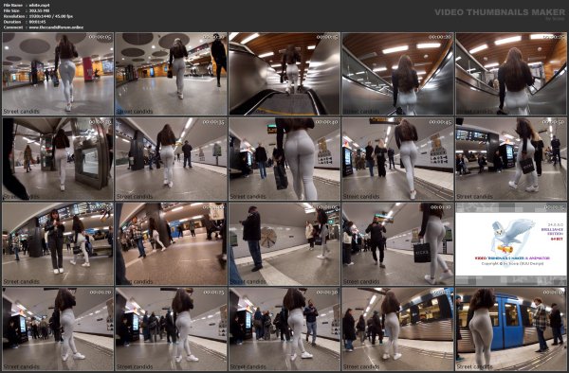This screenshot has height=373, width=569.
Task: Open the frame timestamped 00:00:40
Action: coord(284,159)
